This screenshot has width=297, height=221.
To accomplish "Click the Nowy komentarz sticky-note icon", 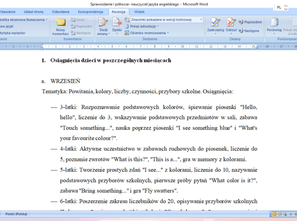I will pyautogui.click(x=61, y=23).
